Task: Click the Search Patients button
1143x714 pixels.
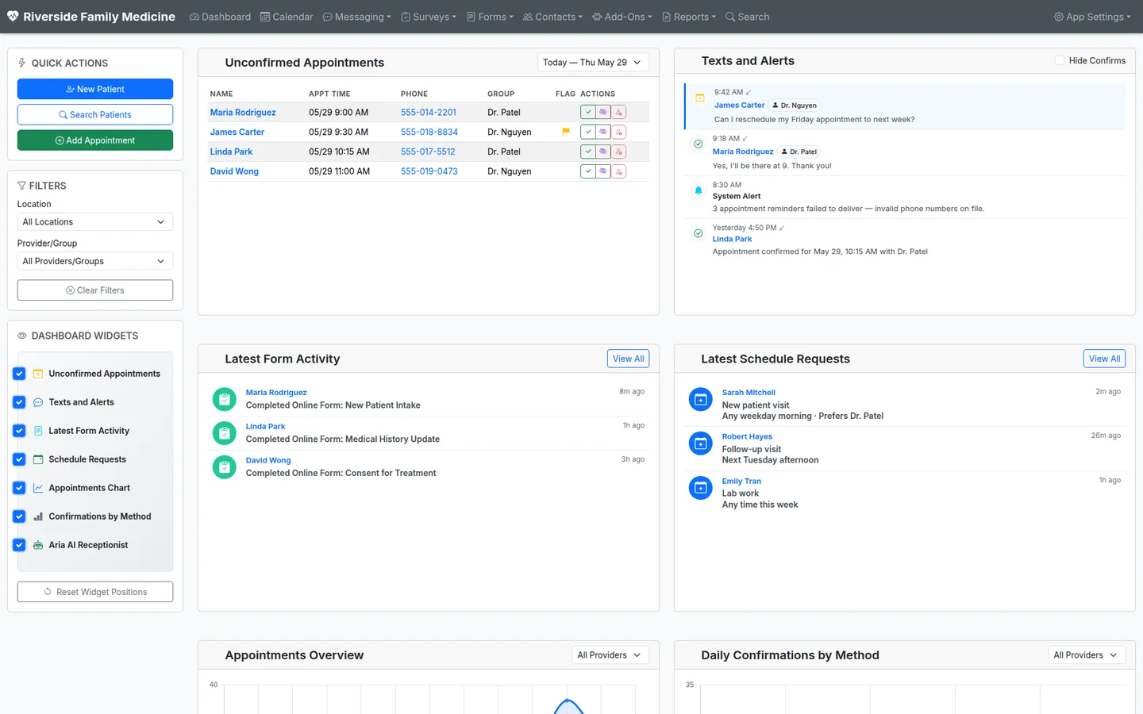Action: point(95,115)
